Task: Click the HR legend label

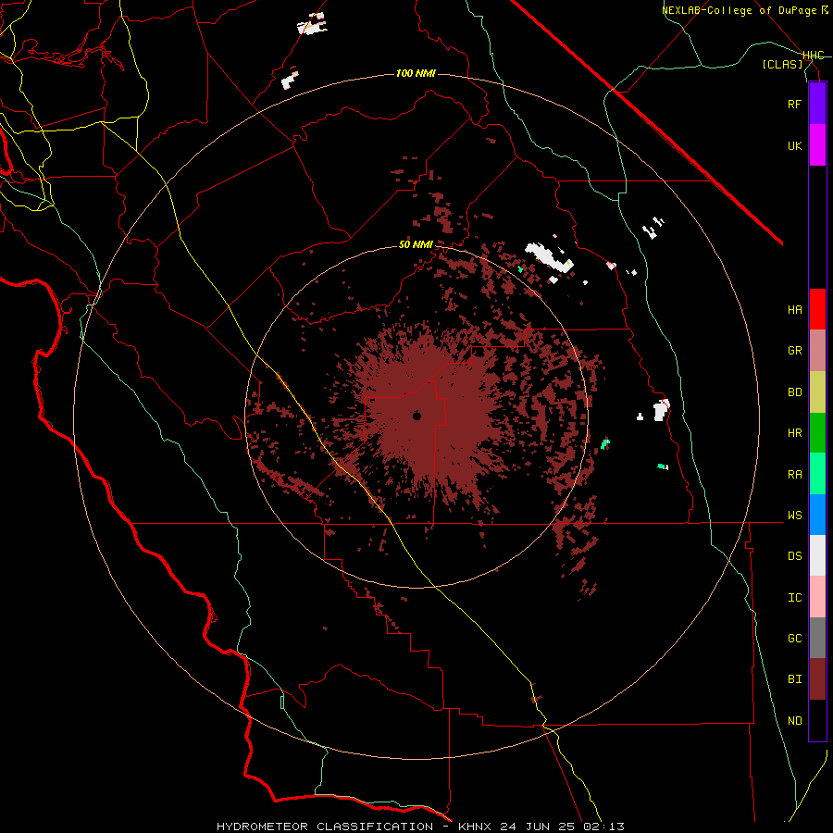Action: 794,433
